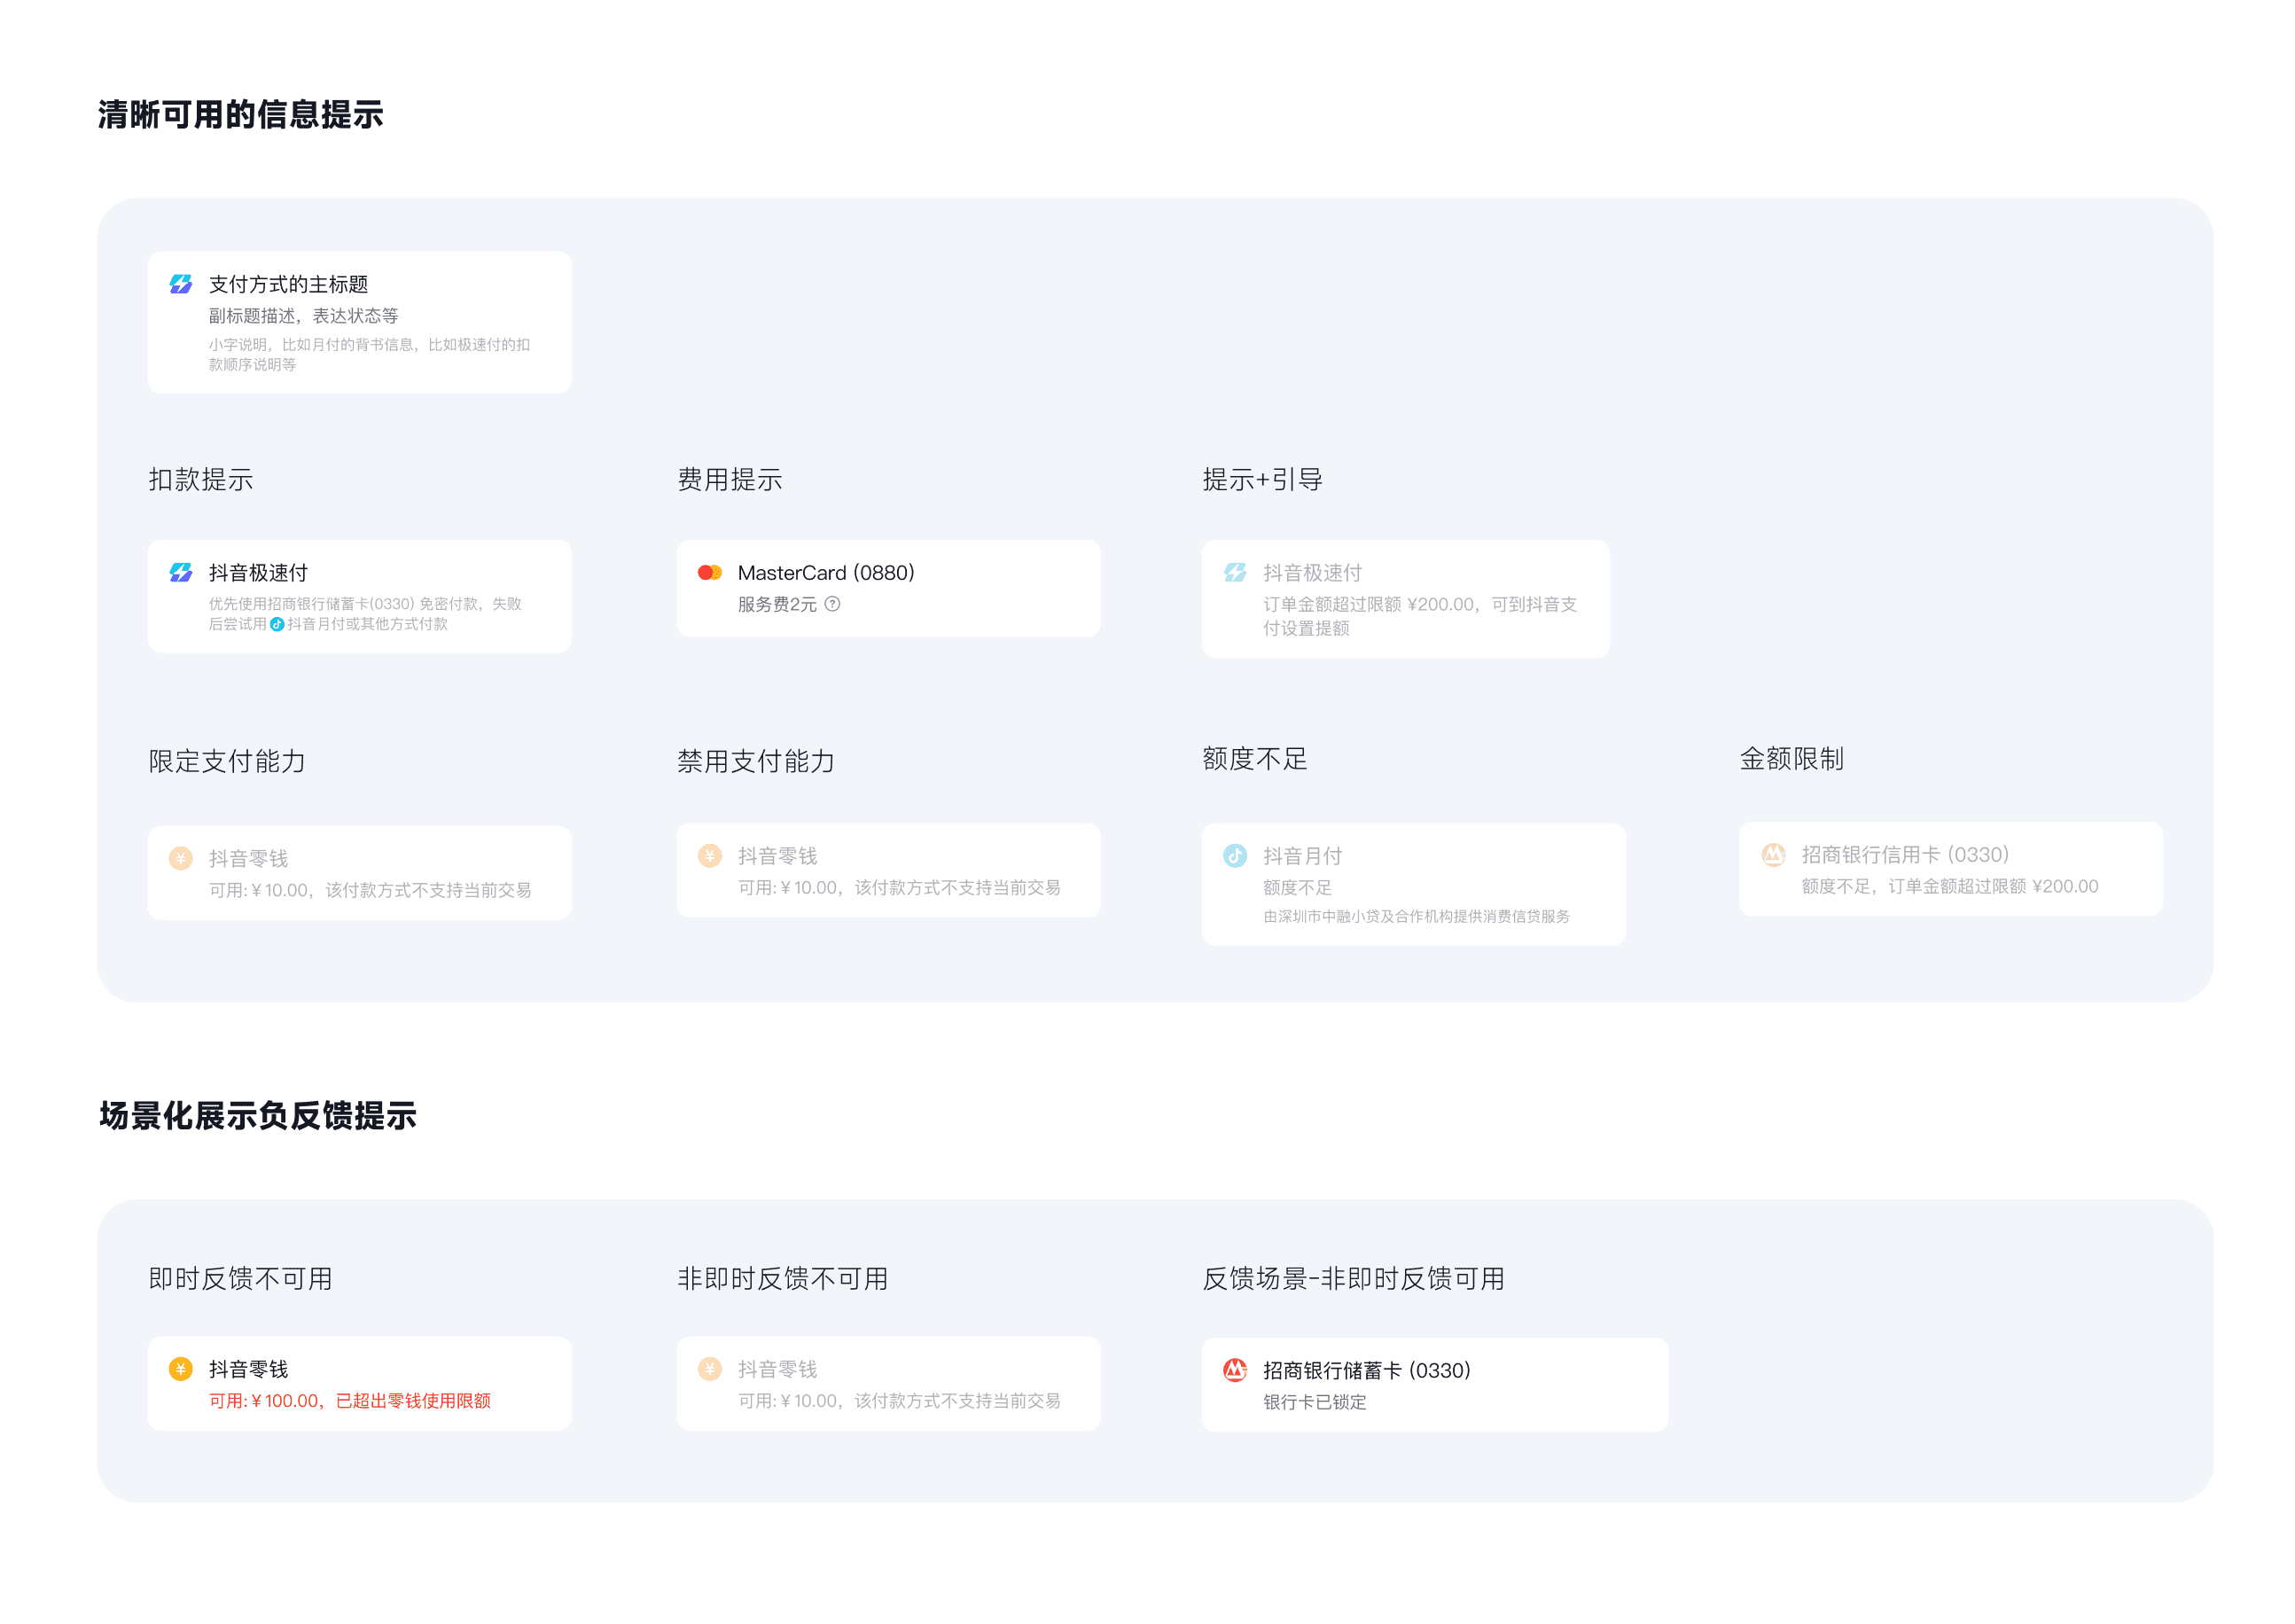Click lightning icon beside 支付方式的主标题
This screenshot has width=2295, height=1624.
tap(180, 284)
